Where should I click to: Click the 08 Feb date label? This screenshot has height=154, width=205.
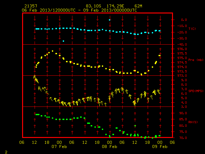coord(110,147)
